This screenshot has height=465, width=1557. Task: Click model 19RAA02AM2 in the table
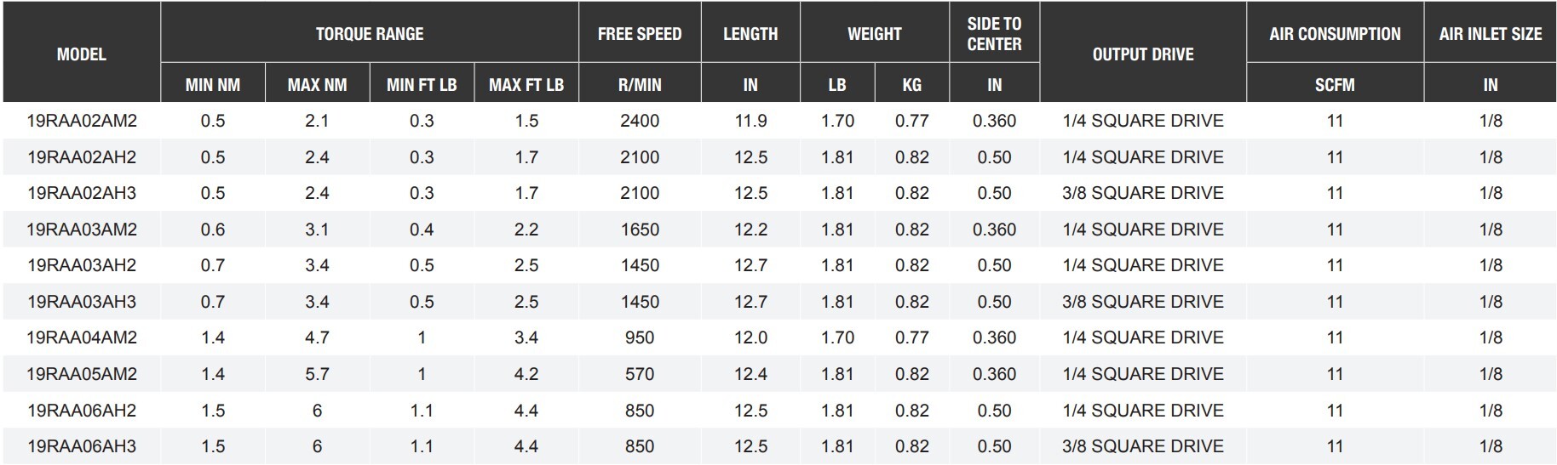pos(82,121)
